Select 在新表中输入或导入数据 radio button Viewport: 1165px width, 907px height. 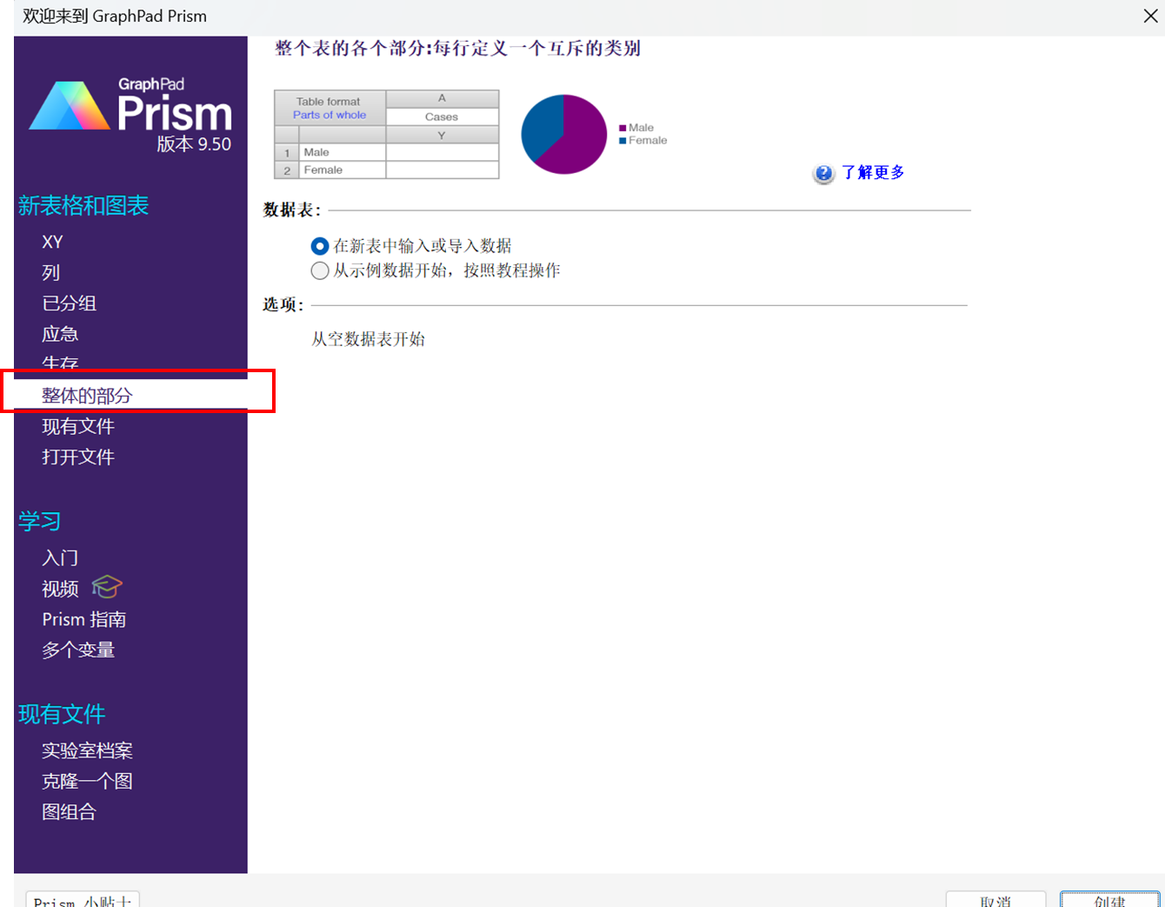pos(320,246)
